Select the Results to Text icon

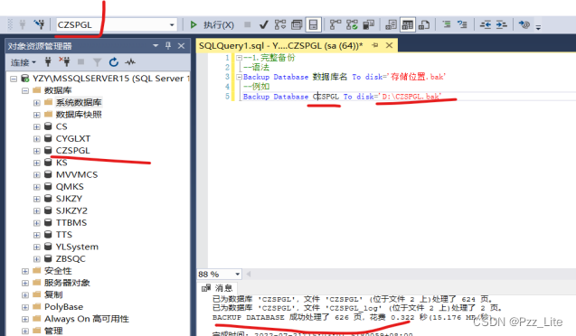[391, 25]
